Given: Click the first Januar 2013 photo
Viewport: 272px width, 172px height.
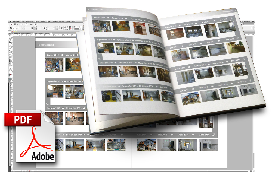Looking at the screenshot, I should click(x=54, y=65).
